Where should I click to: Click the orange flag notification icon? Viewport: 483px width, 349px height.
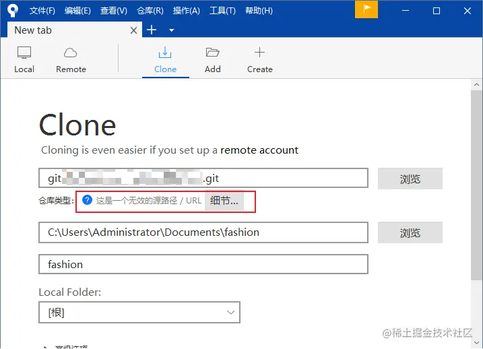(x=366, y=9)
